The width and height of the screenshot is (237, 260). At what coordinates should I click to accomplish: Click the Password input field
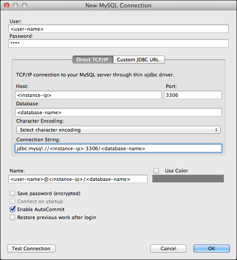[118, 43]
